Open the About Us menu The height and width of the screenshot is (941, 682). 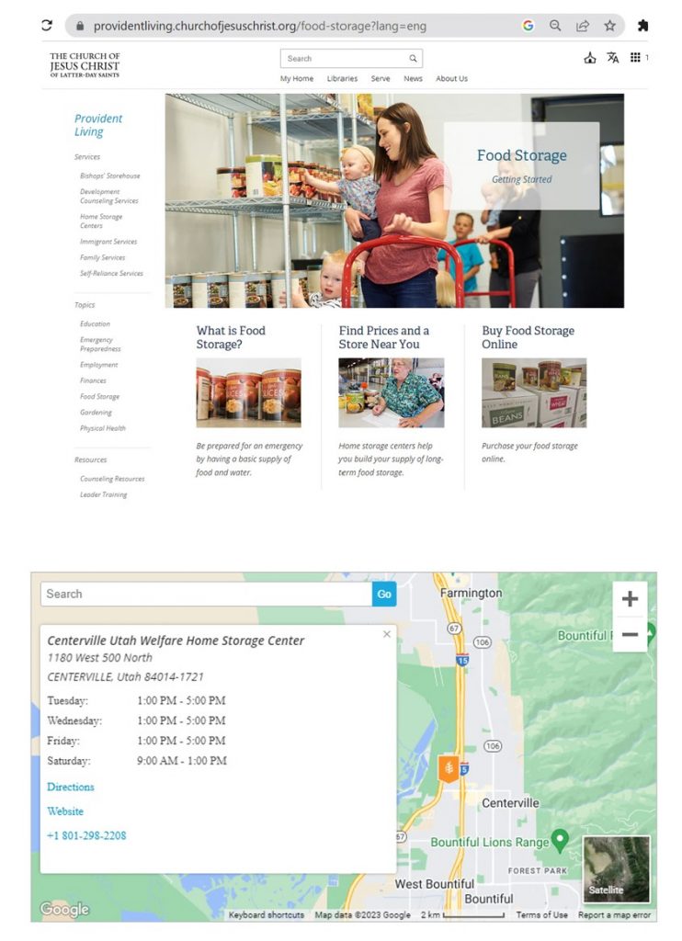(451, 79)
